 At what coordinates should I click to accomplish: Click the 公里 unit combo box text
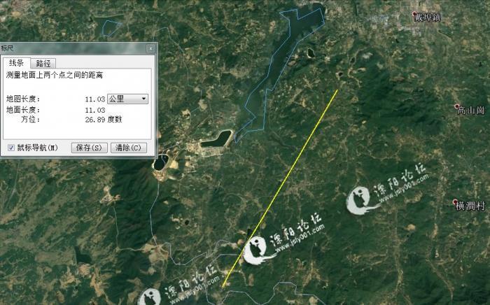(x=117, y=99)
